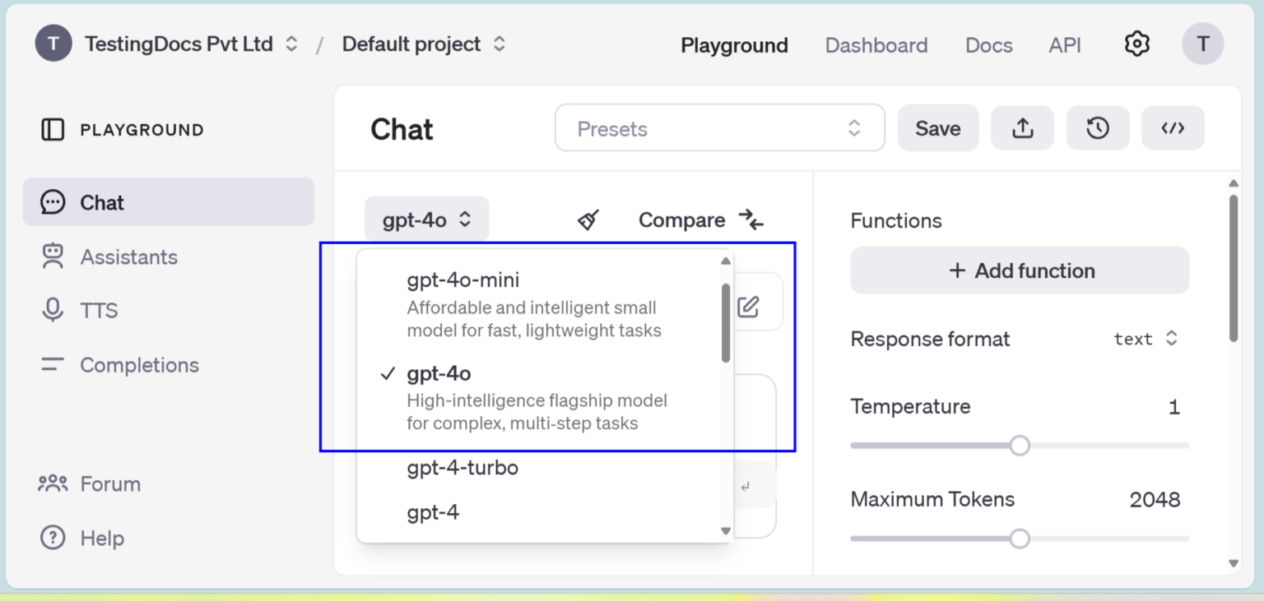Open the Forum from the sidebar
Image resolution: width=1264 pixels, height=601 pixels.
coord(110,483)
